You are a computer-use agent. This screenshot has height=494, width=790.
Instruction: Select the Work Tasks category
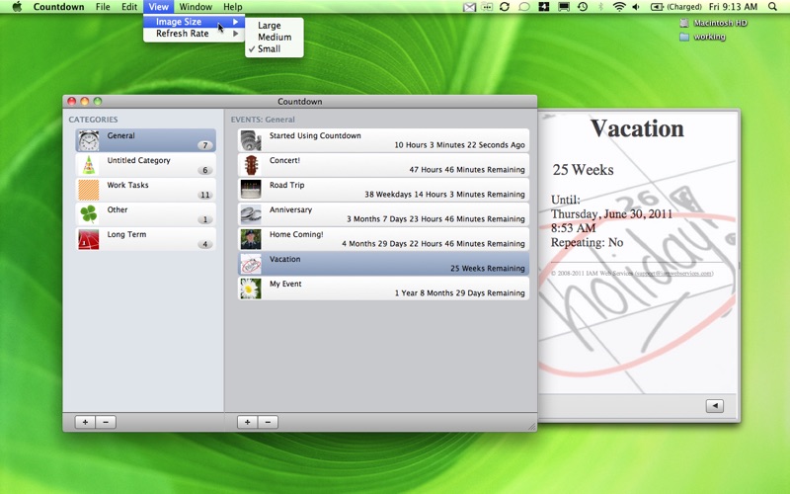click(145, 190)
